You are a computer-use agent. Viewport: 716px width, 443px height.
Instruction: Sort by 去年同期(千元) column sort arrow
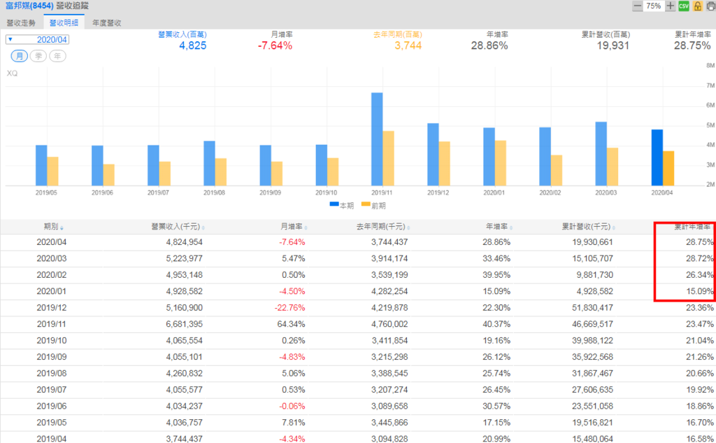click(x=408, y=227)
